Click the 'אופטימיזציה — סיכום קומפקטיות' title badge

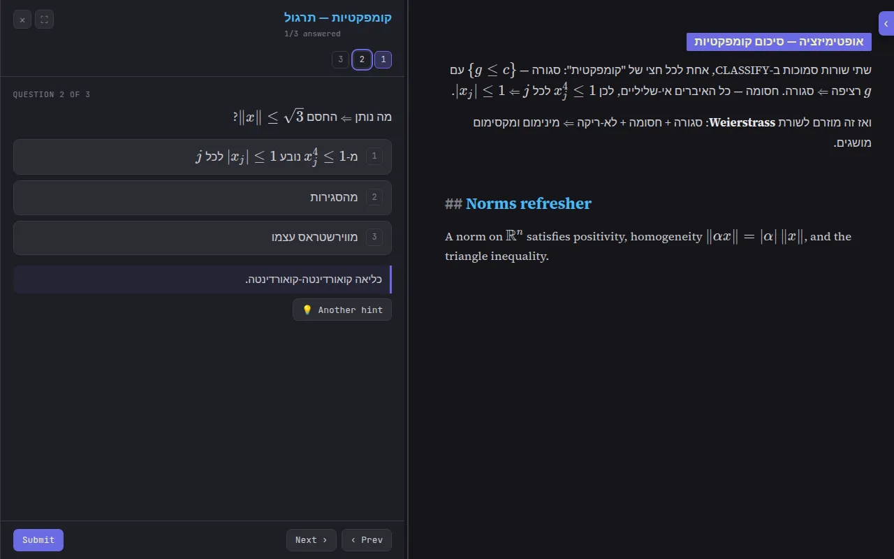[779, 42]
